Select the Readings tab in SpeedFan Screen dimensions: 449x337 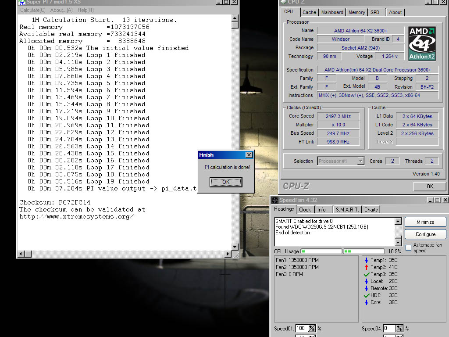[284, 209]
